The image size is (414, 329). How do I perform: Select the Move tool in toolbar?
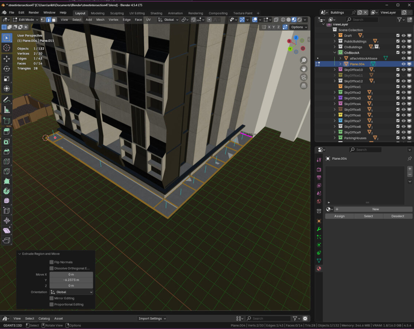tap(7, 58)
